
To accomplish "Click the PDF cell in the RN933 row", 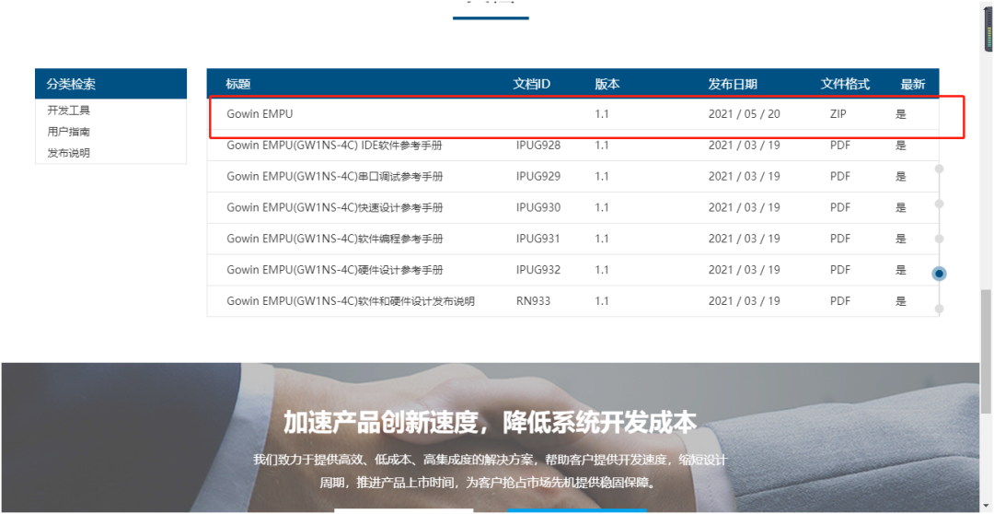I will pos(840,301).
